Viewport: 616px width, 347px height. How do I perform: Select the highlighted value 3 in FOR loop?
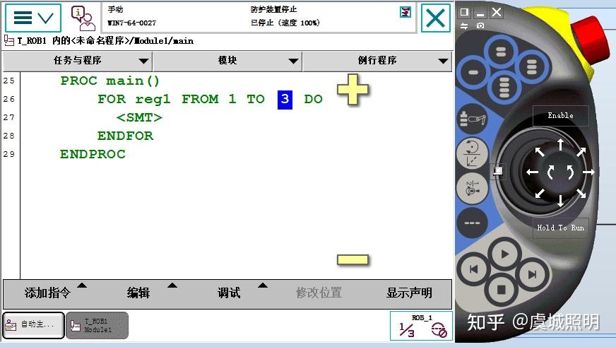[x=285, y=99]
